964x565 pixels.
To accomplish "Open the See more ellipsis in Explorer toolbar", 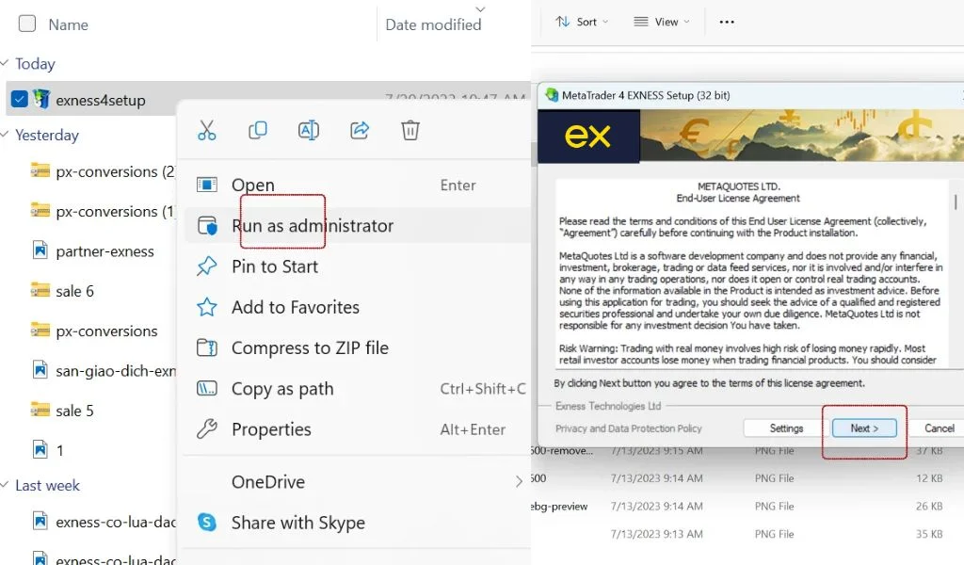I will tap(725, 21).
